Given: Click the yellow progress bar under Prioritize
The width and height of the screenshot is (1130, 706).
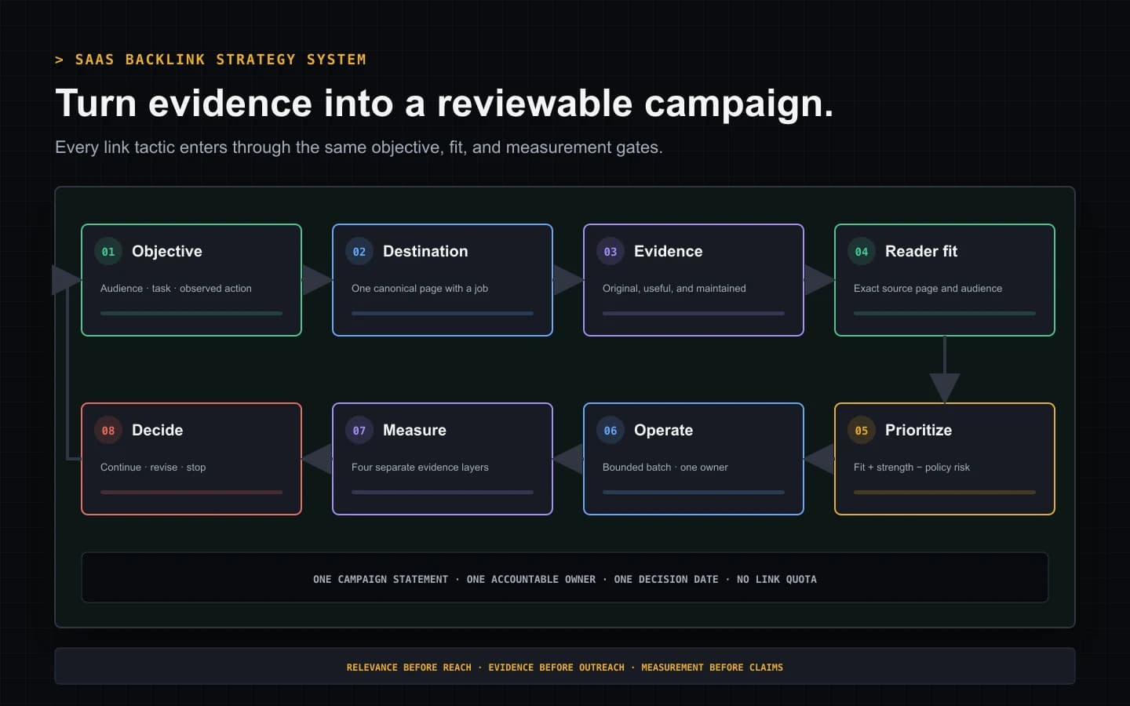Looking at the screenshot, I should tap(945, 492).
